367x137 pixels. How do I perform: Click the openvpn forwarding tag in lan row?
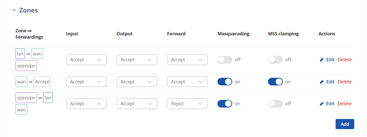[26, 66]
